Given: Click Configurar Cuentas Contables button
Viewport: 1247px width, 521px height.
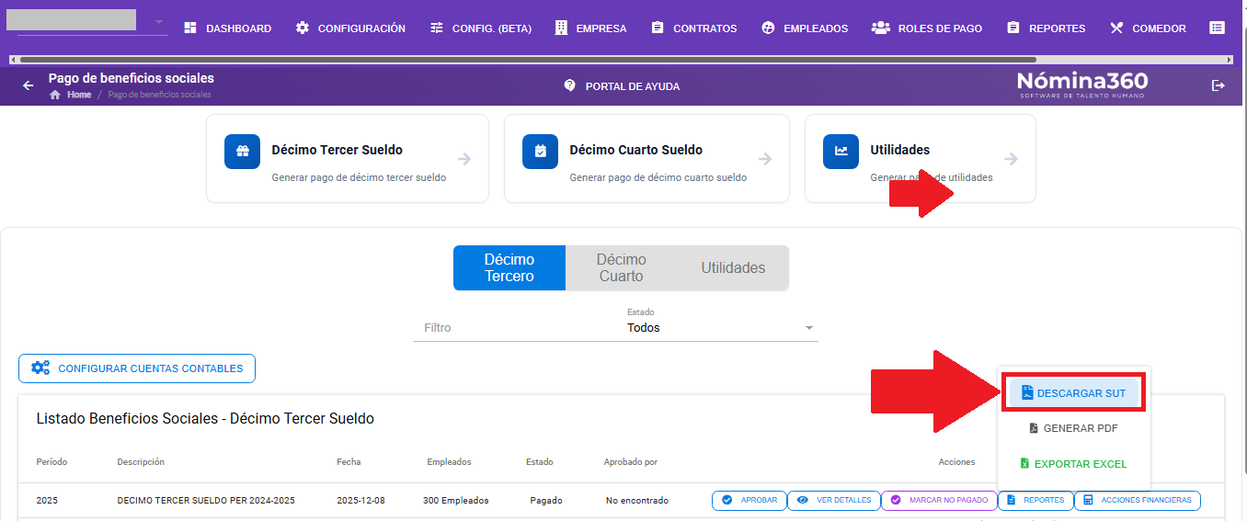Looking at the screenshot, I should (x=137, y=368).
